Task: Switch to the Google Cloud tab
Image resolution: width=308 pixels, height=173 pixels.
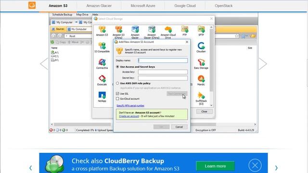Action: pyautogui.click(x=185, y=6)
